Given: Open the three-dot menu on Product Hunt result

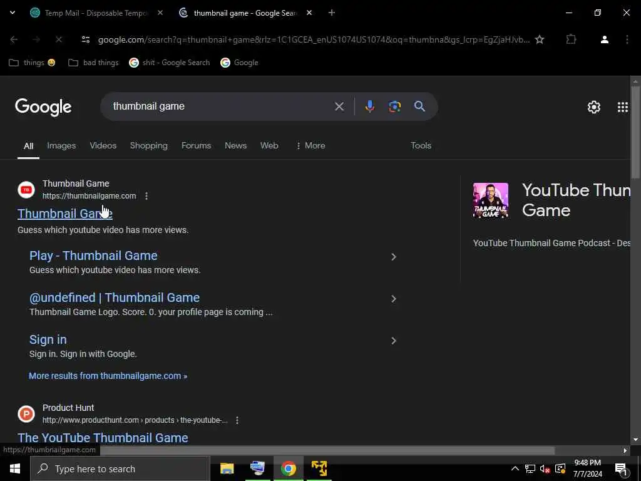Looking at the screenshot, I should [x=237, y=420].
